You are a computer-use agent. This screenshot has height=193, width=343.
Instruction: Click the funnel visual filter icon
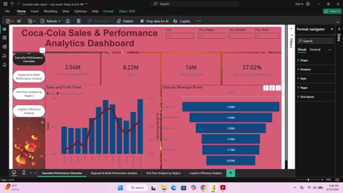pos(266,88)
